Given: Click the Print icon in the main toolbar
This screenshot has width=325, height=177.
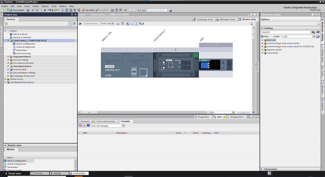Looking at the screenshot, I should 28,10.
